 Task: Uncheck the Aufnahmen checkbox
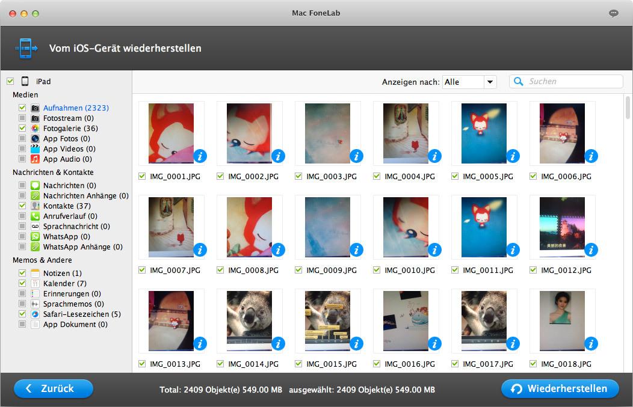[x=22, y=108]
